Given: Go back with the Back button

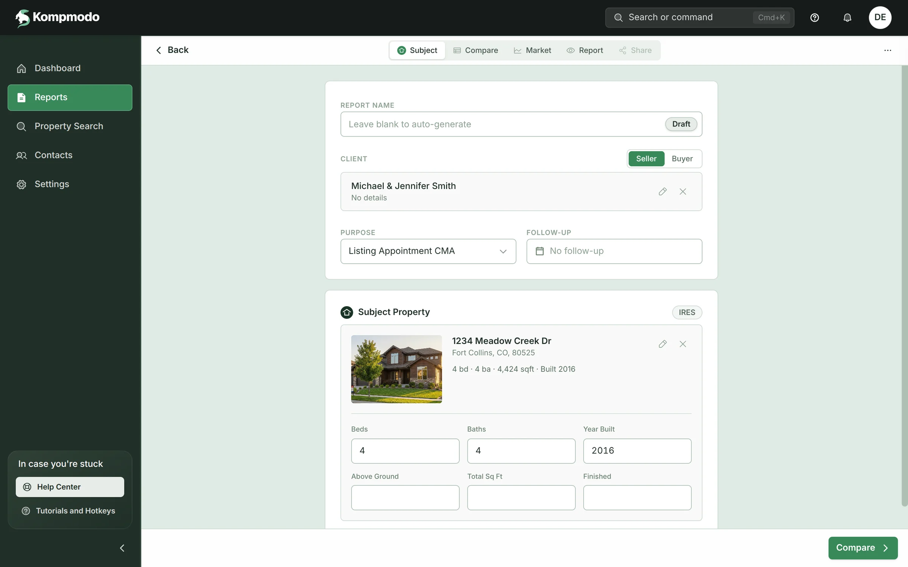Looking at the screenshot, I should point(172,50).
